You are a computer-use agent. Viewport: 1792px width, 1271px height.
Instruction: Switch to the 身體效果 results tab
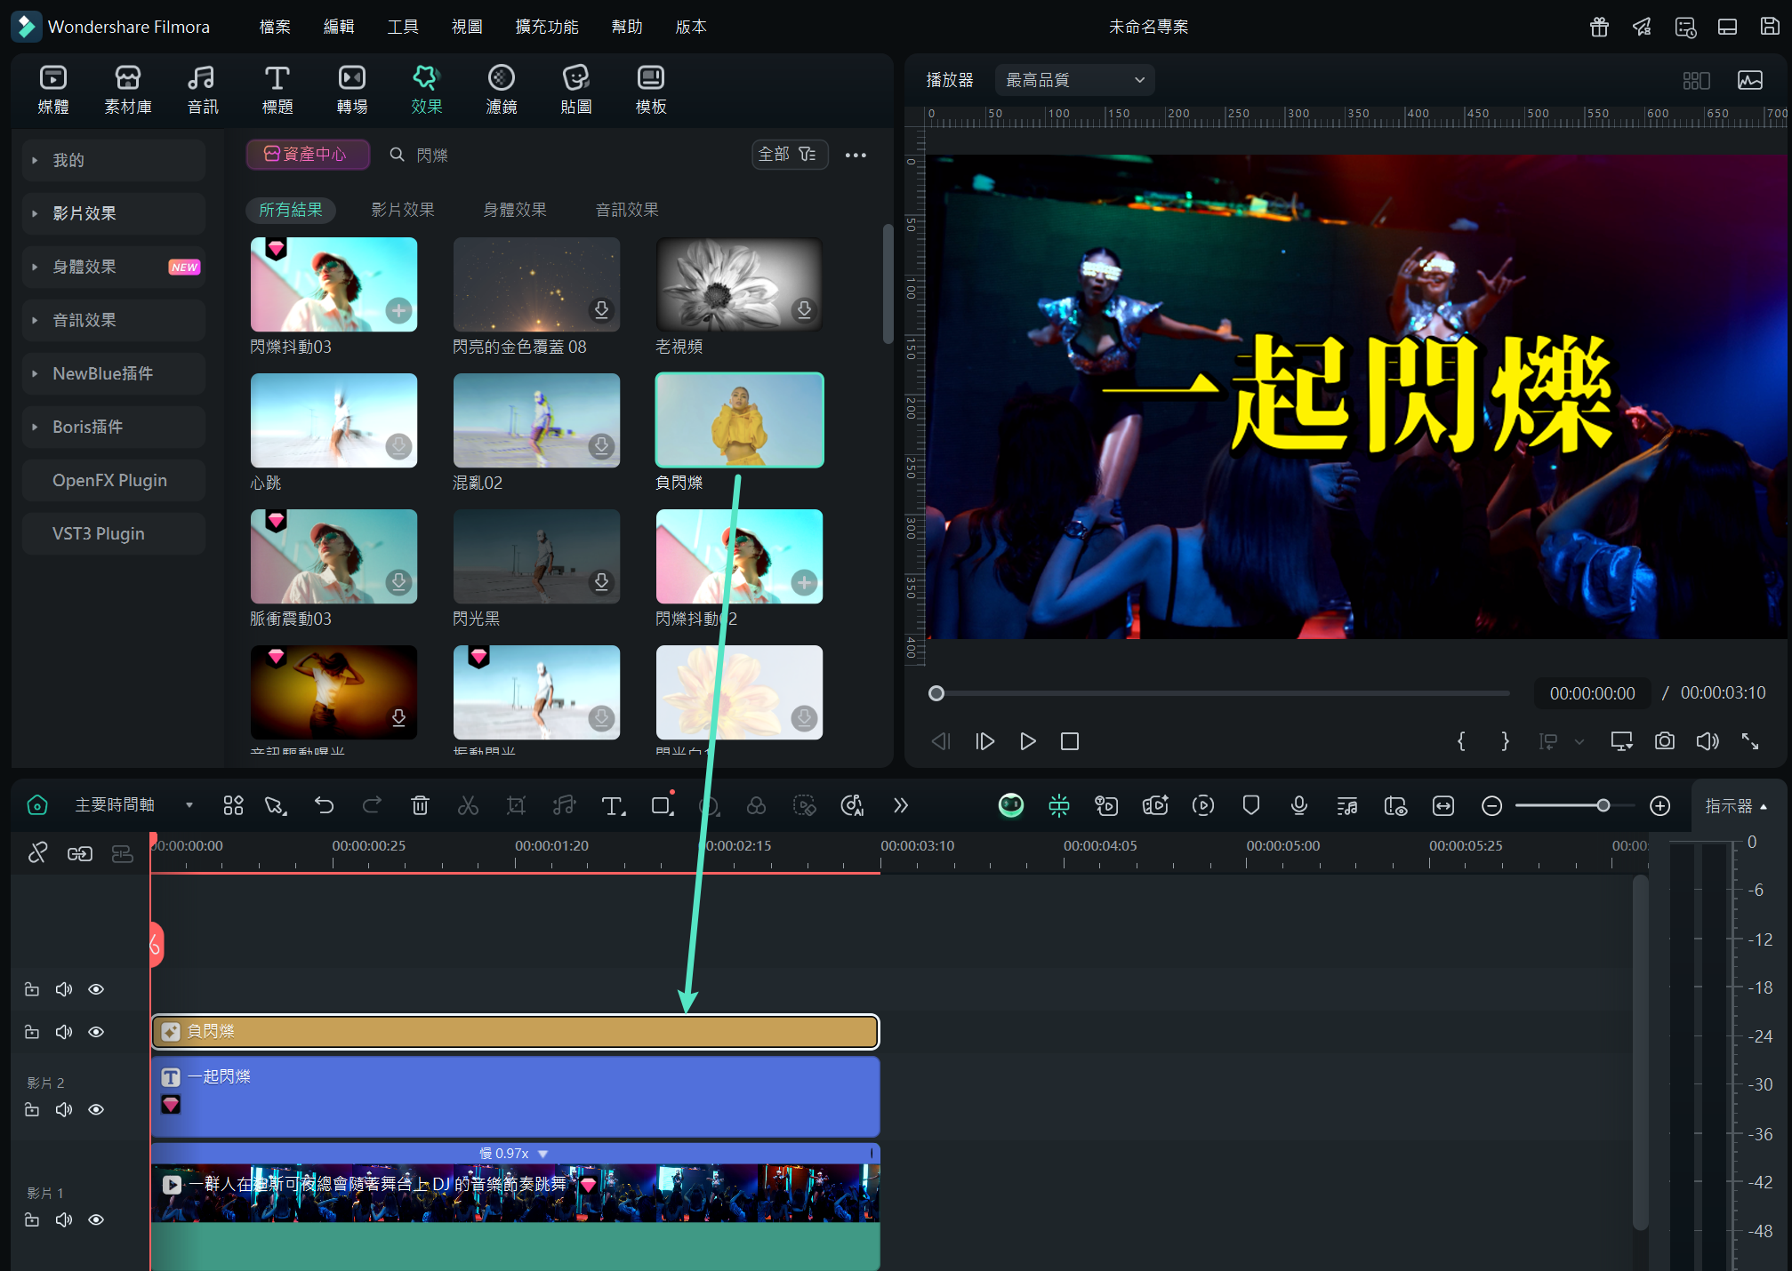tap(514, 210)
